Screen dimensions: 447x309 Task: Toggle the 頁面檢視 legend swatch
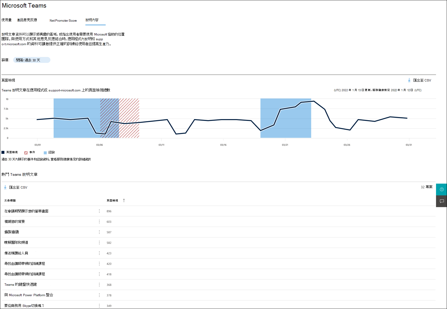pyautogui.click(x=3, y=152)
